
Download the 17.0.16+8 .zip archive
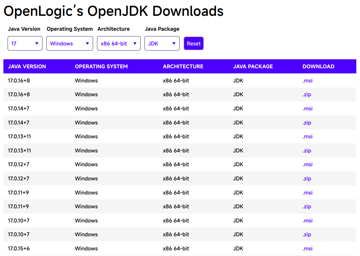point(307,95)
